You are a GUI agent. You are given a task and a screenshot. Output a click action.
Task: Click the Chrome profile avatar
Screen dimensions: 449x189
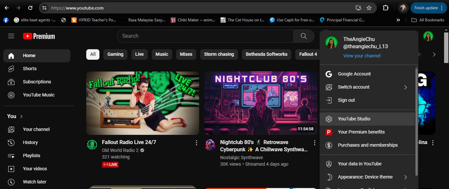[403, 8]
